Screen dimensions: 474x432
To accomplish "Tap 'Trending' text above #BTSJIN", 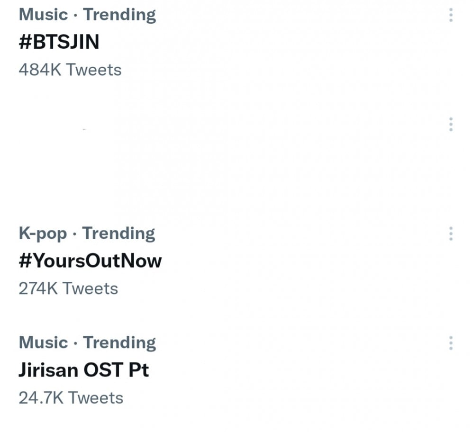I will pos(119,15).
